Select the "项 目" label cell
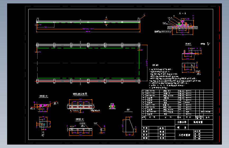This screenshot has width=229, height=148. (x=182, y=127)
